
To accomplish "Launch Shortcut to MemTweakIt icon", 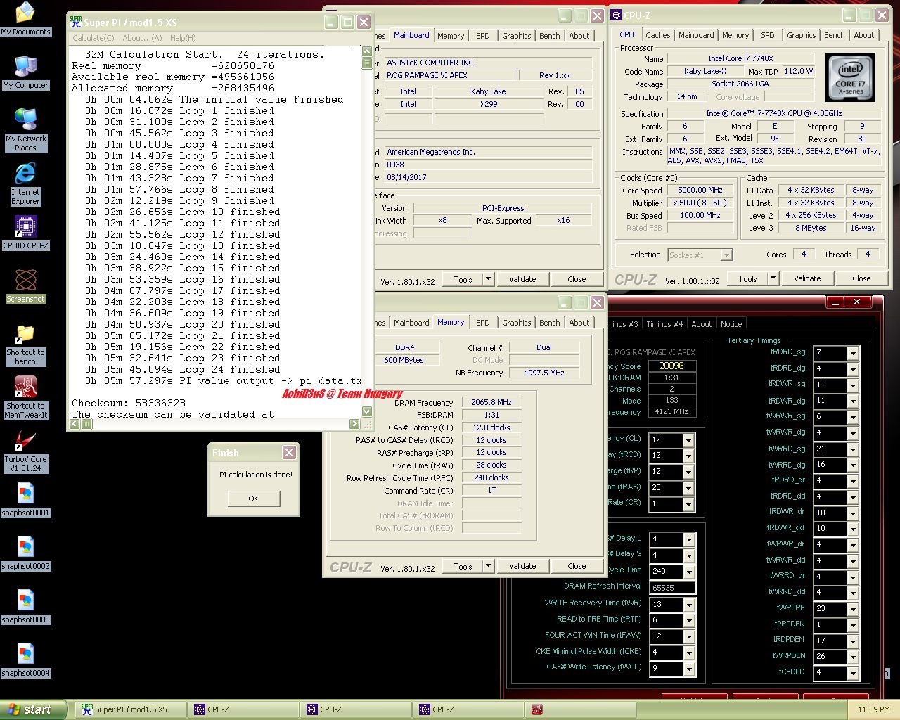I will coord(25,397).
